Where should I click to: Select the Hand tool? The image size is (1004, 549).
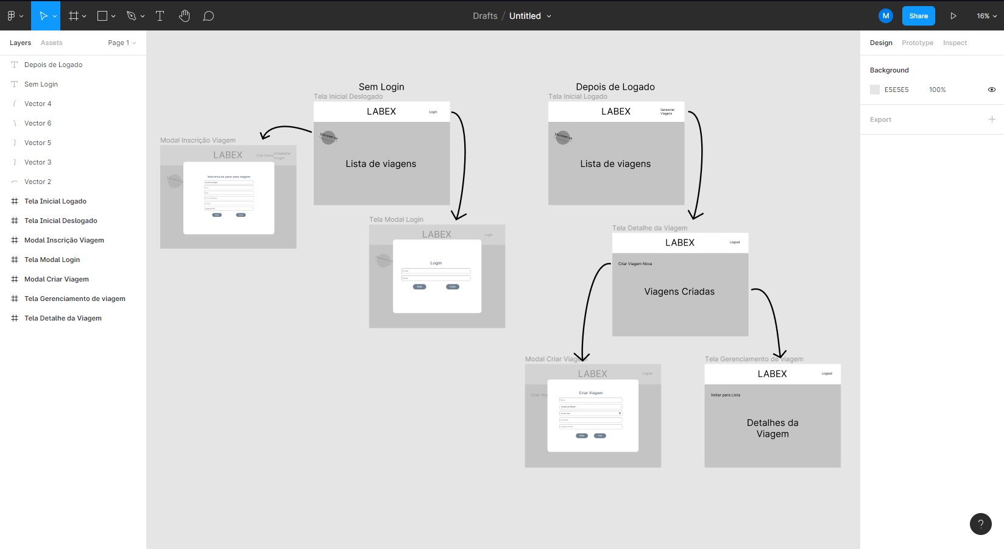[x=185, y=16]
